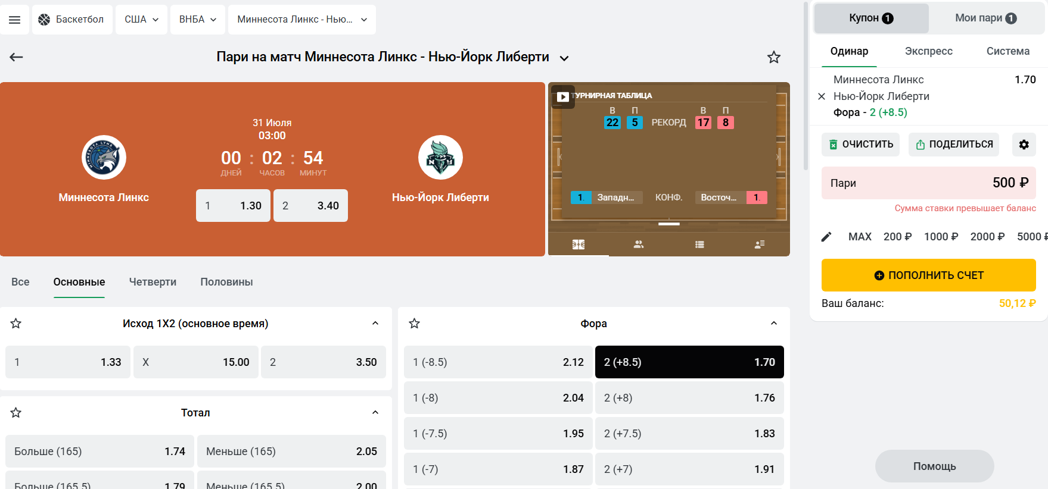Bet on team 2 at 3.40 in header
Screen dimensions: 1048x489
310,206
